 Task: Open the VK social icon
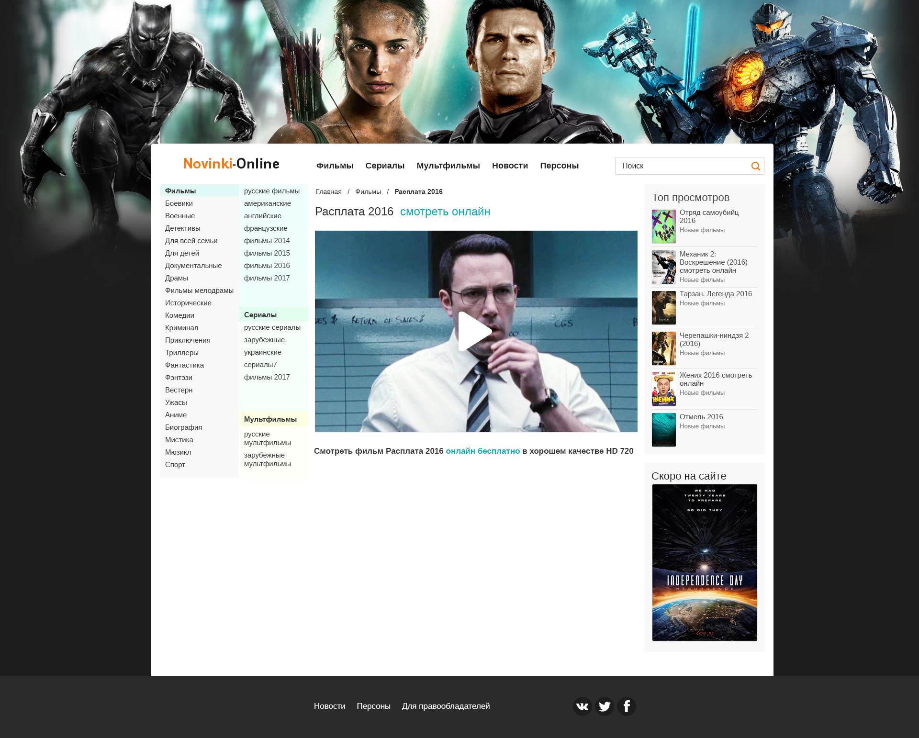582,706
